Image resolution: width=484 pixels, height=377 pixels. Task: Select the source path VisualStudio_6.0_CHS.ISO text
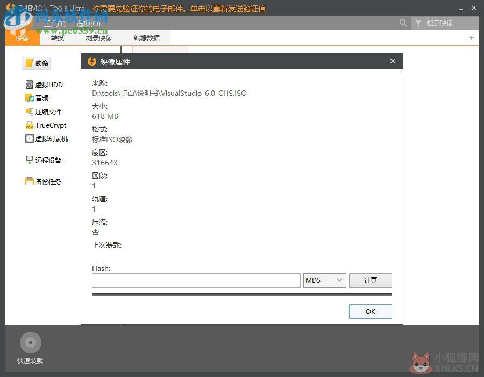pyautogui.click(x=169, y=93)
